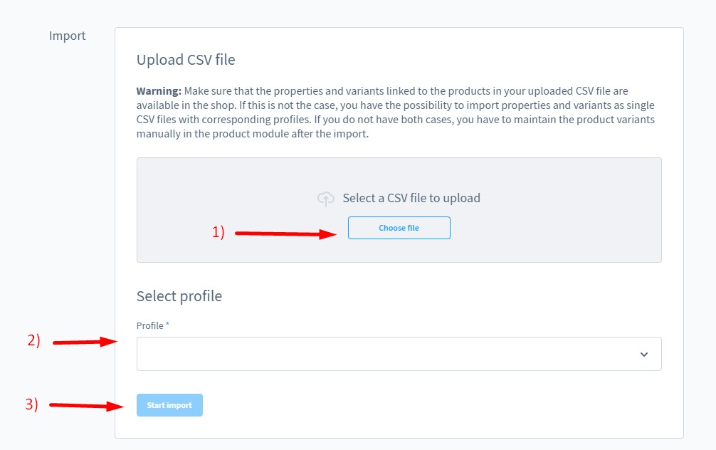Expand the Profile dropdown chevron arrow
716x450 pixels.
644,354
